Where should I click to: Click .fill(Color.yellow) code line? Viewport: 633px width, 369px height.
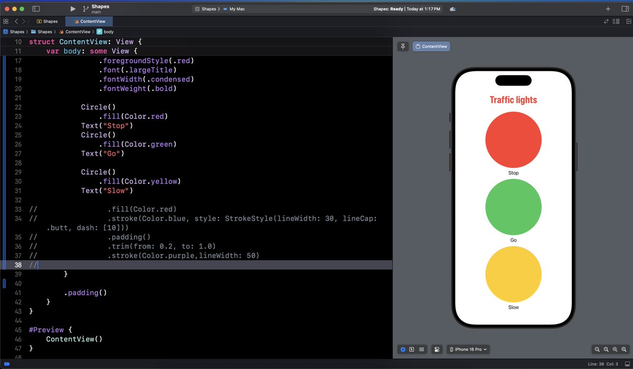(139, 181)
